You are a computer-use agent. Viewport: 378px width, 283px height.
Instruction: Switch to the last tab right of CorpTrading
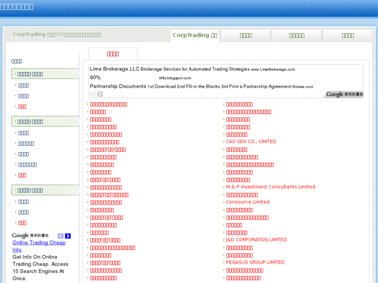[347, 35]
